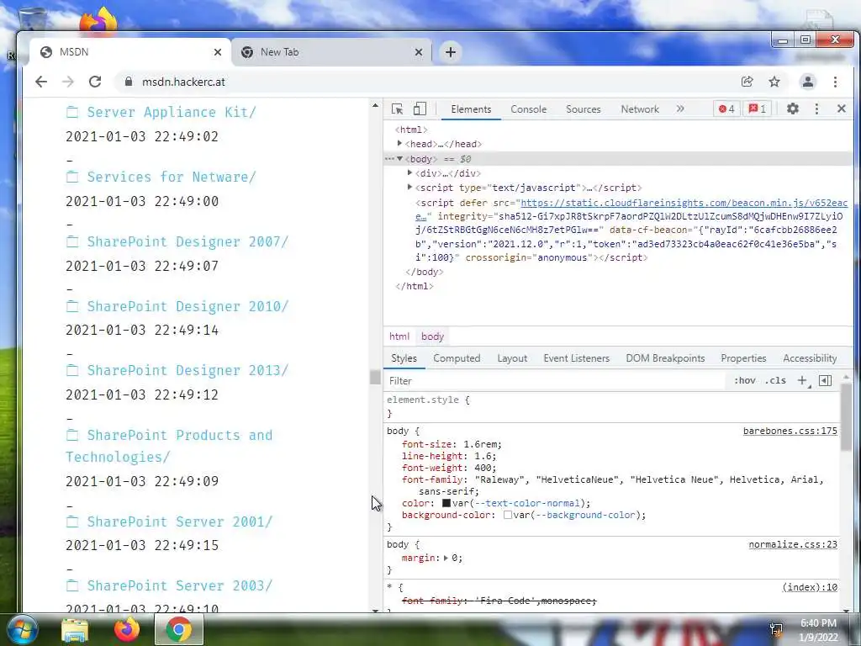This screenshot has height=646, width=861.
Task: Expand the margin shorthand property triangle
Action: click(446, 559)
